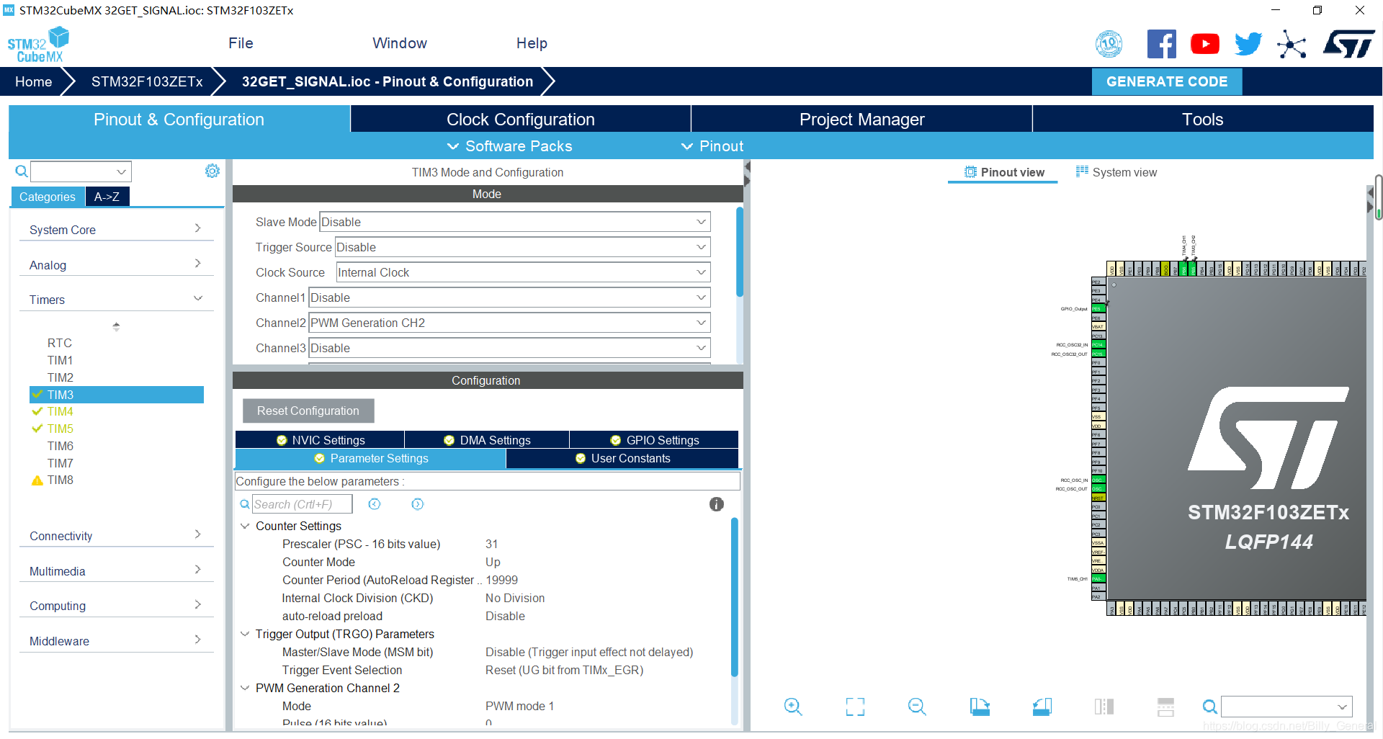Open the GPIO Settings tab
The image size is (1383, 739).
(x=654, y=440)
